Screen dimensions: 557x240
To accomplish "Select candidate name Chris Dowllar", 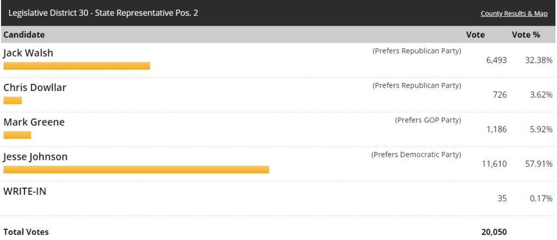I will (x=35, y=88).
